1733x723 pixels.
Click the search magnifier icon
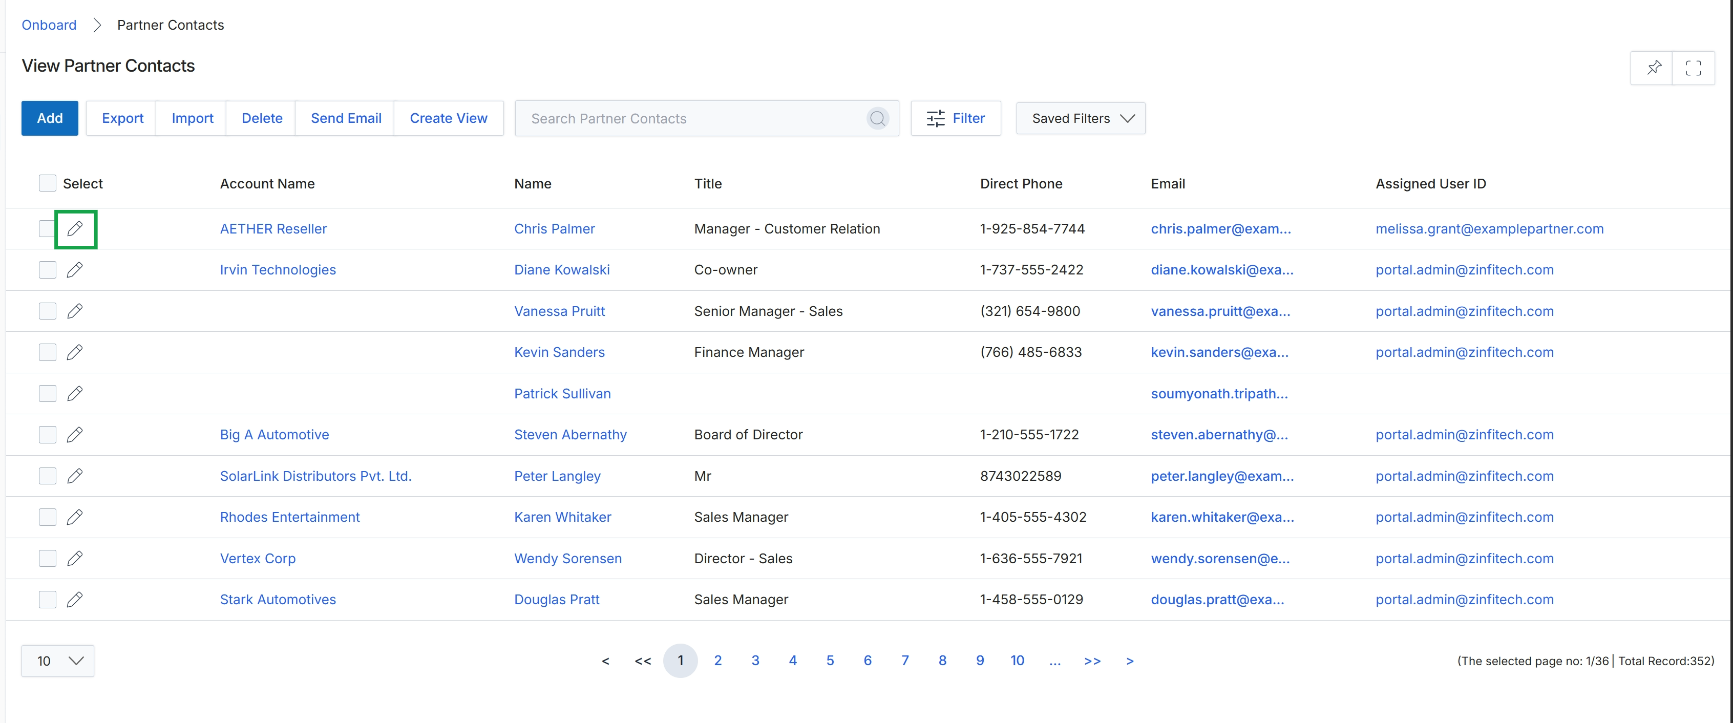[877, 118]
